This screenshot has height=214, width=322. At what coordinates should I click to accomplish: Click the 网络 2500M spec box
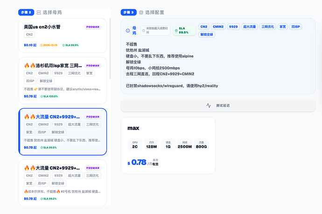pyautogui.click(x=185, y=145)
